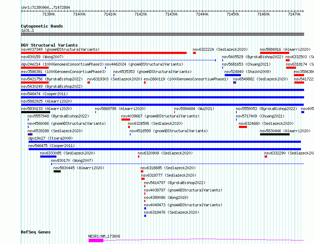
Task: Click the red bar under nsv6324660
Action: point(243,127)
